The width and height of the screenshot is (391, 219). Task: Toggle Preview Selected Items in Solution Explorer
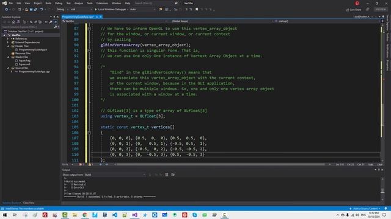(56, 22)
